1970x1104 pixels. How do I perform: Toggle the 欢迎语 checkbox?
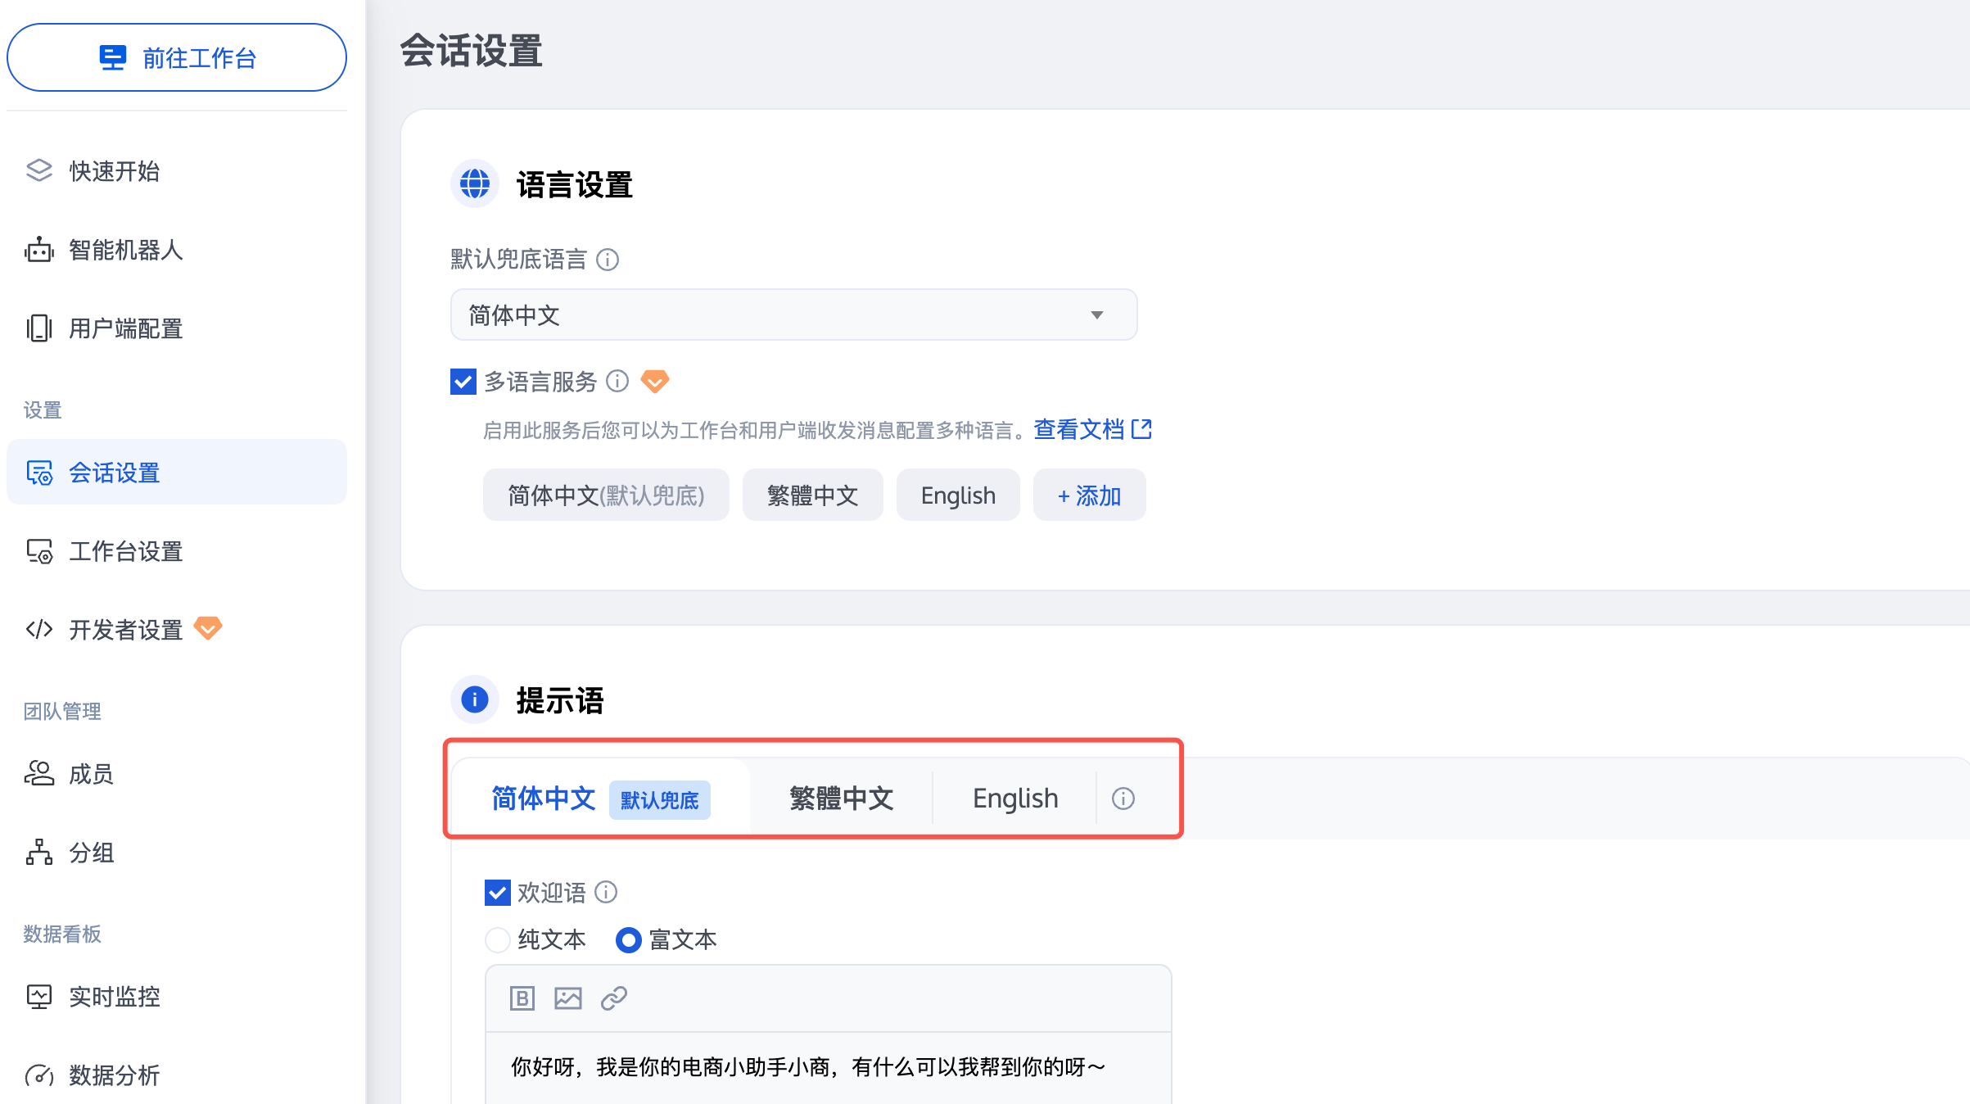497,893
